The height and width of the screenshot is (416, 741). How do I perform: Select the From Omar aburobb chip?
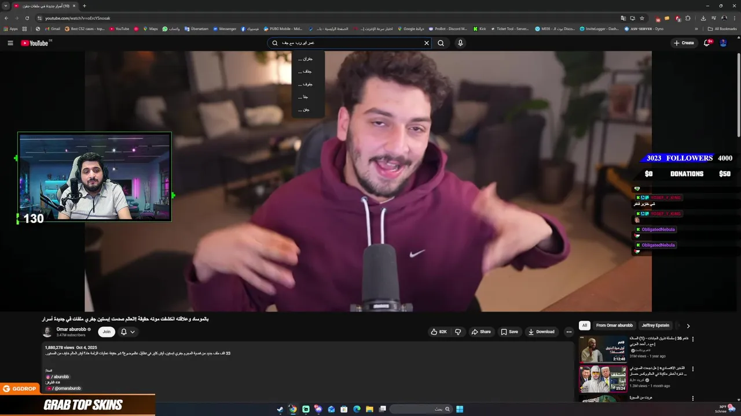[614, 325]
